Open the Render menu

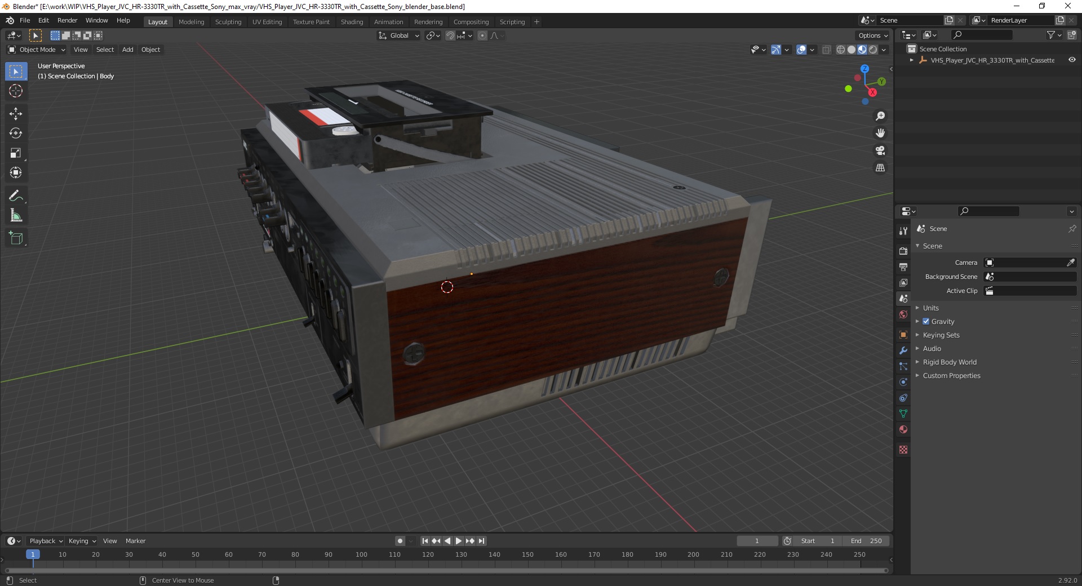(x=68, y=20)
